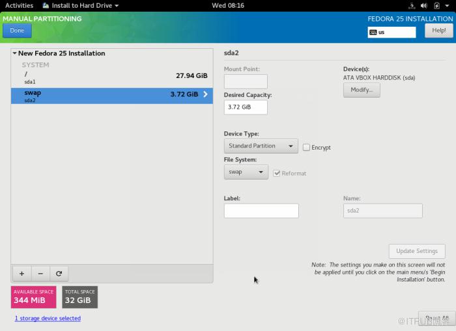This screenshot has width=456, height=331.
Task: Add a new mount point with plus button
Action: pyautogui.click(x=21, y=274)
